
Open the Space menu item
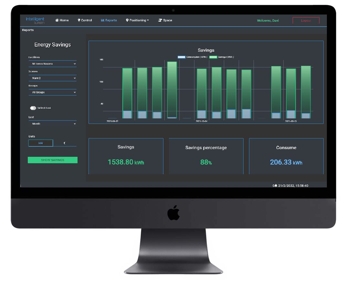[165, 20]
